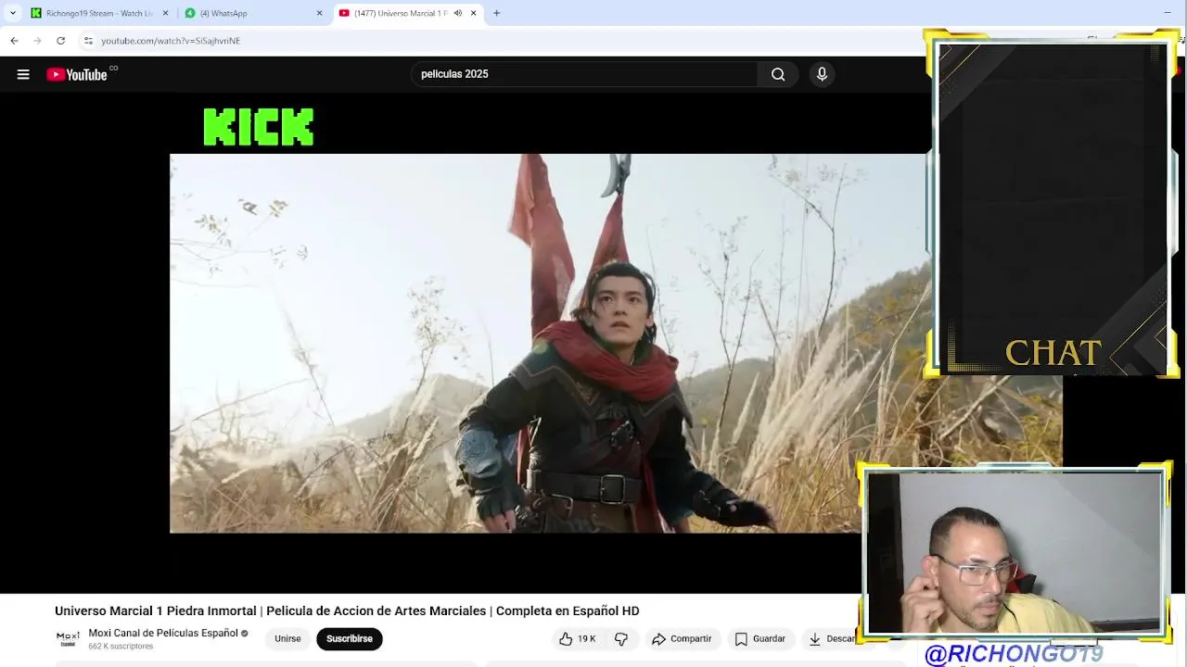Screen dimensions: 1187x667
Task: Open the tab search dropdown arrow
Action: tap(12, 13)
